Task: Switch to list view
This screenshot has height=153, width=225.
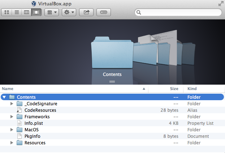Action: click(x=17, y=12)
